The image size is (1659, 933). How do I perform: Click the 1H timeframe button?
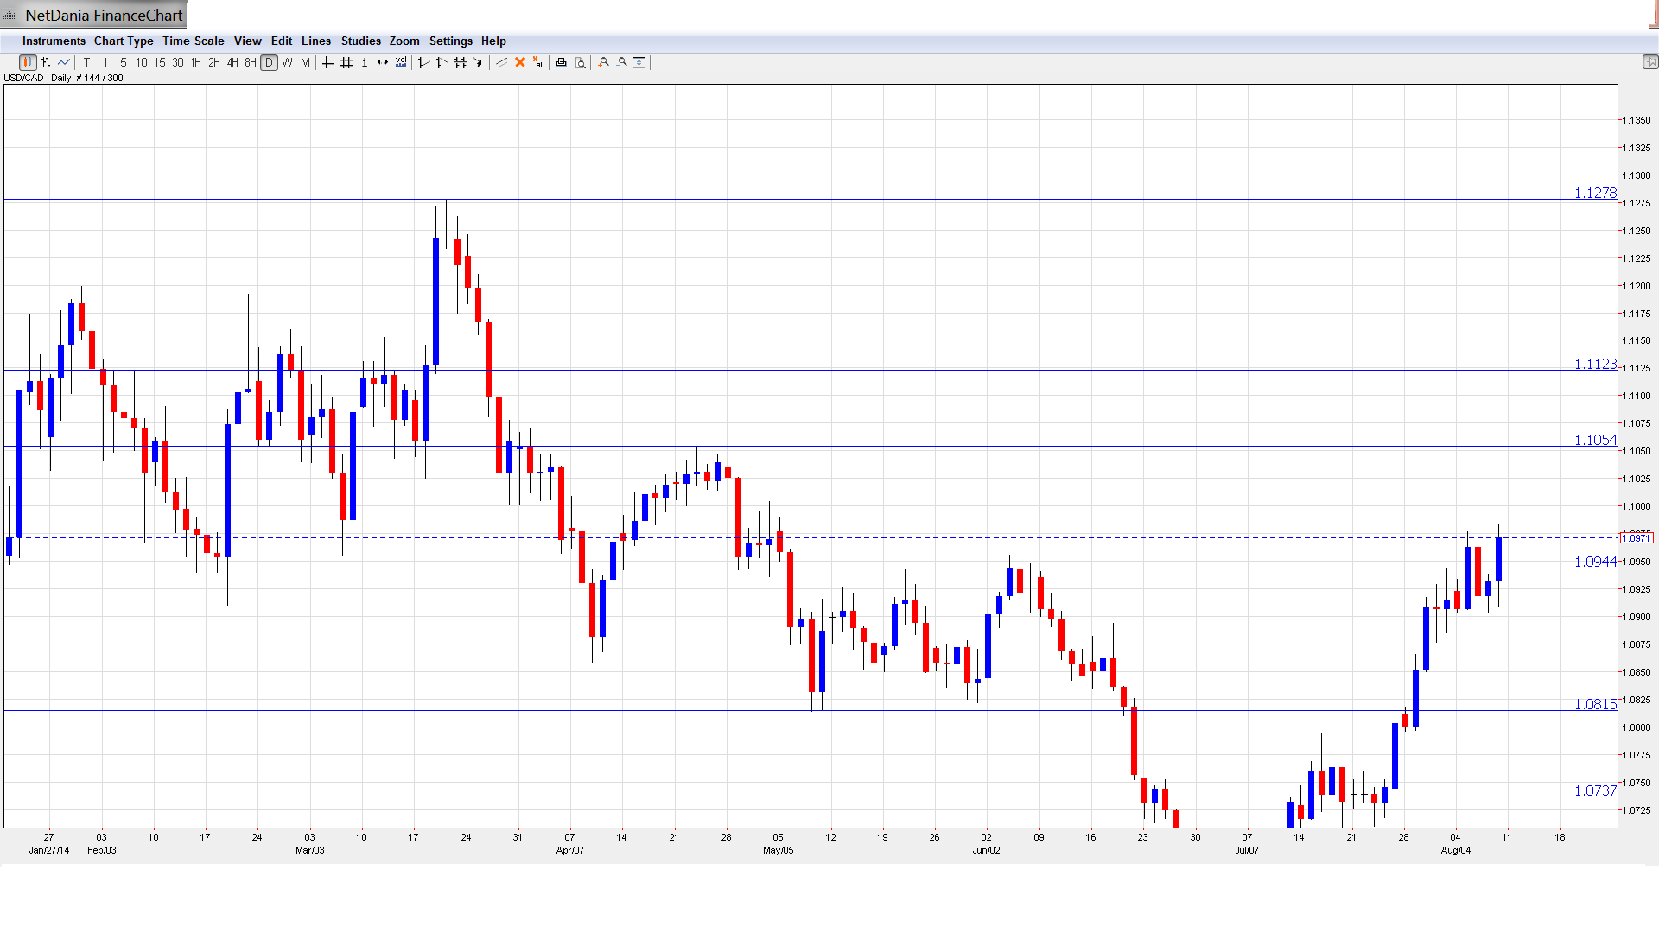196,62
